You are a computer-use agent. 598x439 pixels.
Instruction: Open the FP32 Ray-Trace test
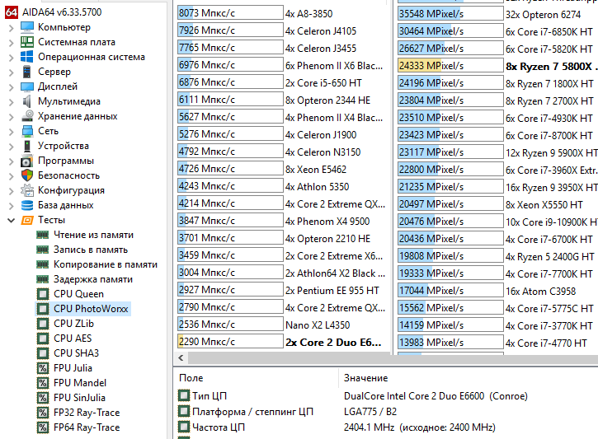click(87, 413)
